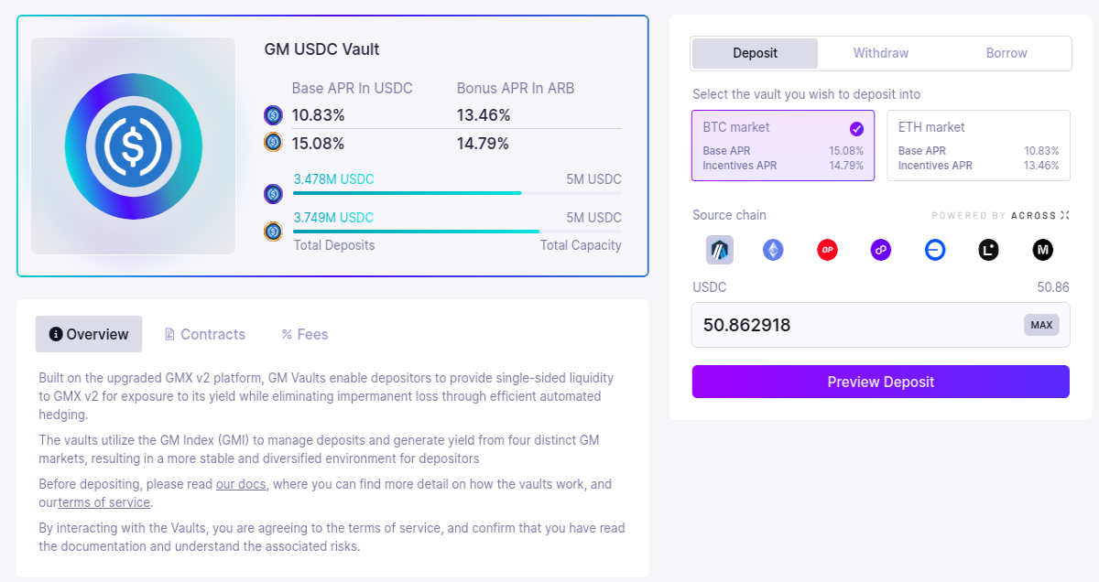The image size is (1099, 582).
Task: Choose the Base chain icon
Action: (935, 249)
